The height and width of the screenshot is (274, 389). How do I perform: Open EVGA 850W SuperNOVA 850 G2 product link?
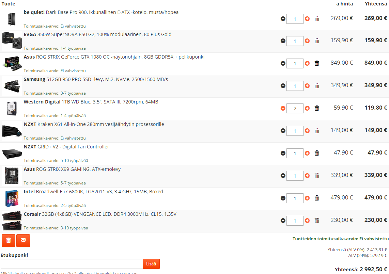pyautogui.click(x=97, y=34)
